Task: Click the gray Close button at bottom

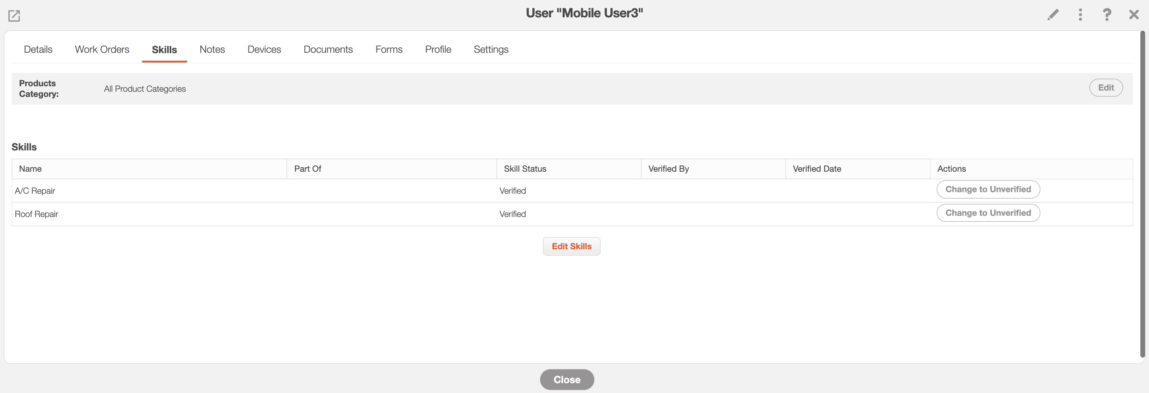Action: pyautogui.click(x=567, y=380)
